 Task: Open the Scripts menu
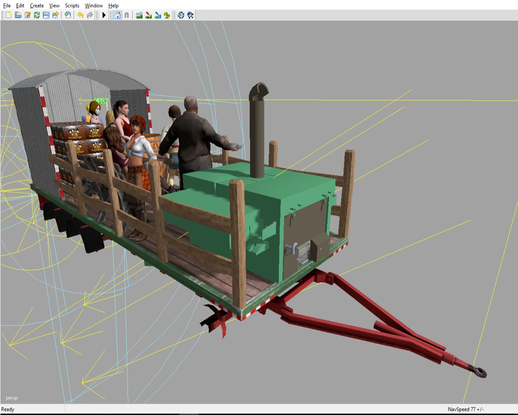72,5
